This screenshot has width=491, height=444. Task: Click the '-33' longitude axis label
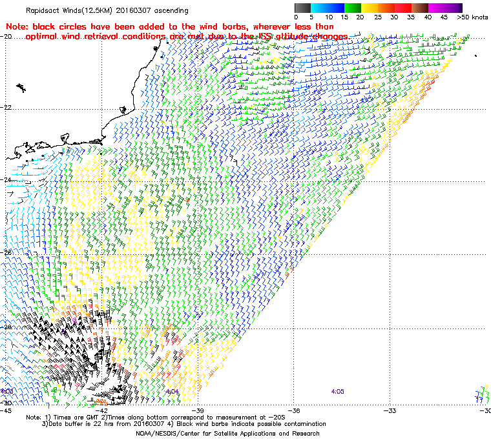tap(390, 410)
